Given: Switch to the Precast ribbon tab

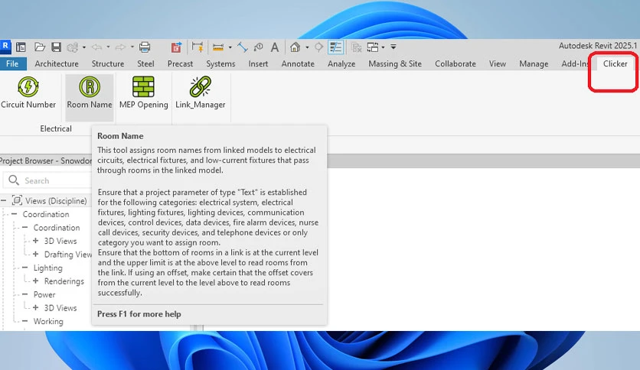Looking at the screenshot, I should click(x=180, y=63).
